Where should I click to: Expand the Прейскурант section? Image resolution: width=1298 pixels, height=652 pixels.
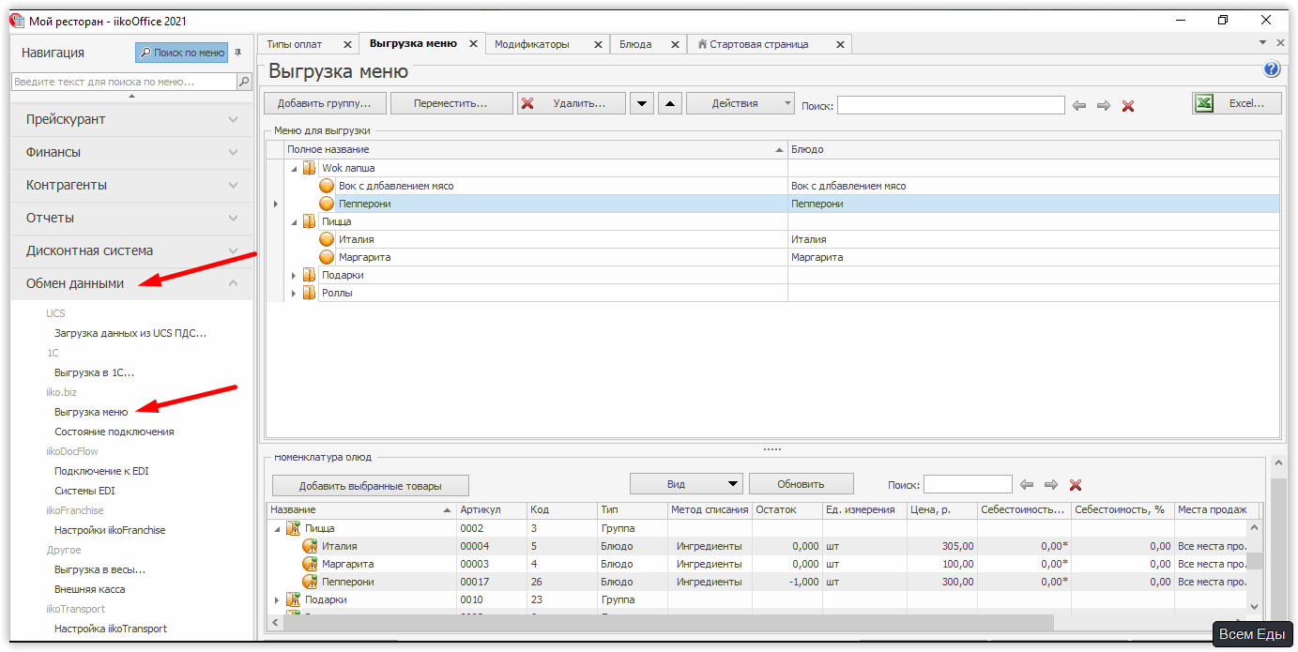coord(131,119)
